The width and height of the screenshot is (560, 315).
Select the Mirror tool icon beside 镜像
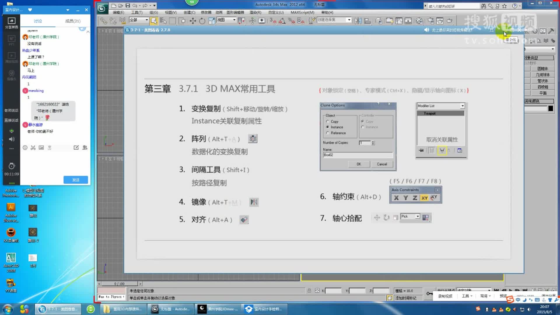[x=253, y=202]
